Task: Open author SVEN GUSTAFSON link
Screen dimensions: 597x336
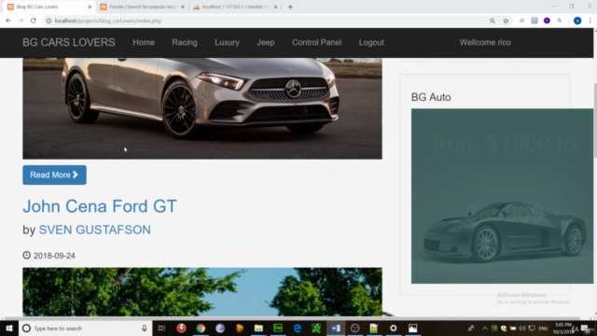Action: pos(95,230)
